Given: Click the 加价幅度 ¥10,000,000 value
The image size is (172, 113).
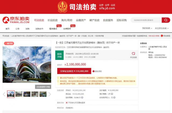Looking at the screenshot, I should tap(113, 90).
